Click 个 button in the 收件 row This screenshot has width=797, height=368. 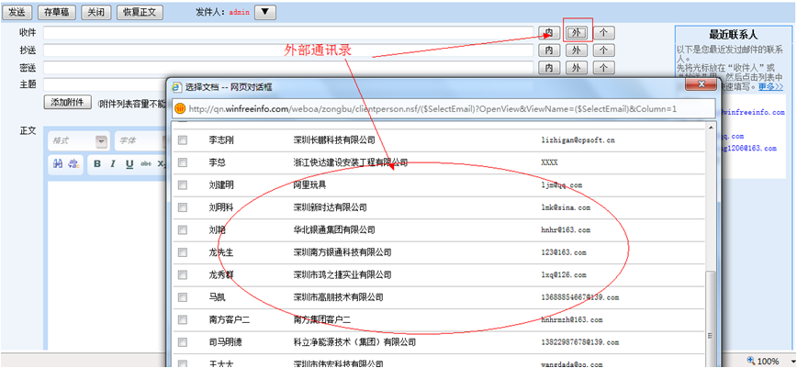pos(604,33)
